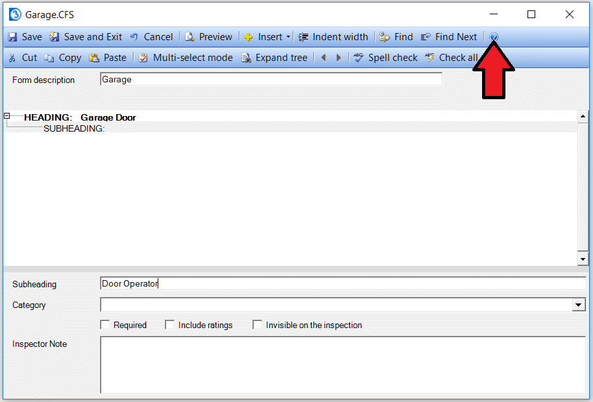
Task: Select the SUBHEADING tree row
Action: tap(73, 128)
